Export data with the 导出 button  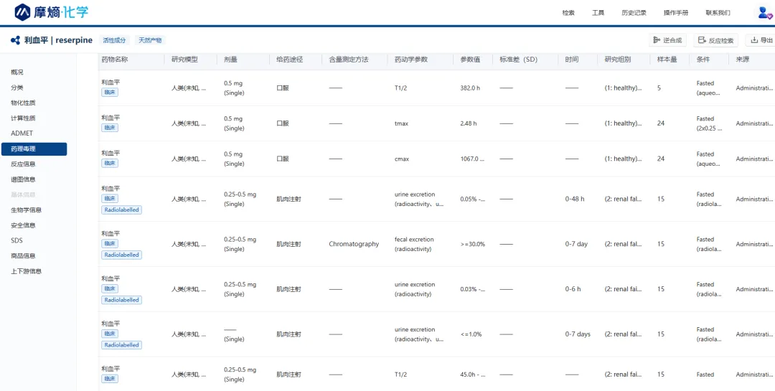pos(761,40)
